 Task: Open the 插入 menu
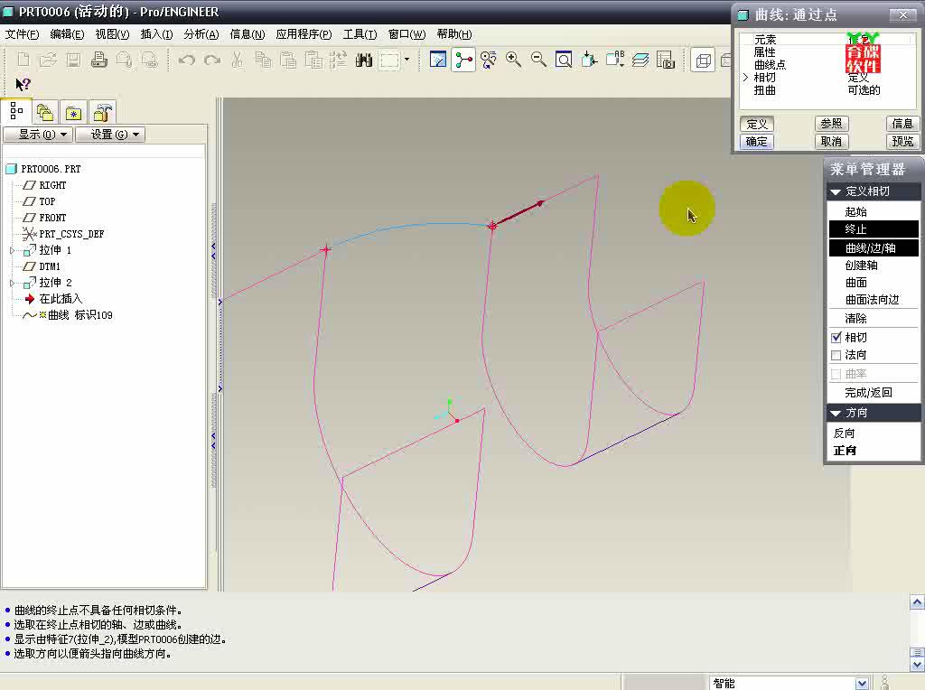(156, 34)
